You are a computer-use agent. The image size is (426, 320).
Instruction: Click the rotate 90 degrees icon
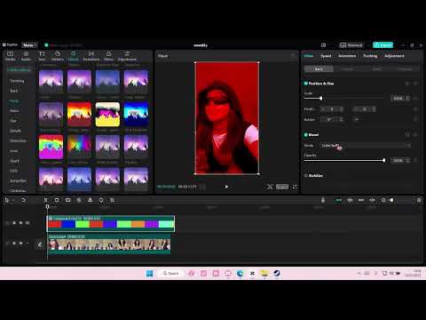357,119
